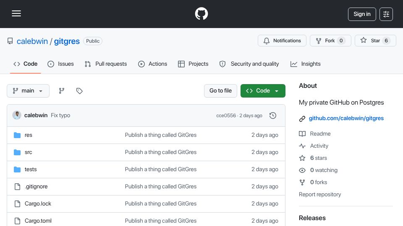This screenshot has width=403, height=226.
Task: Select the Code tab
Action: (26, 64)
